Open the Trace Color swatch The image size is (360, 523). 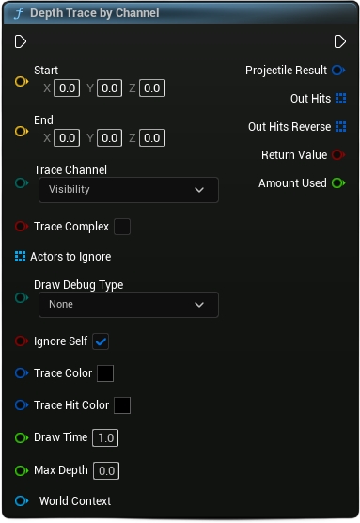(x=105, y=373)
